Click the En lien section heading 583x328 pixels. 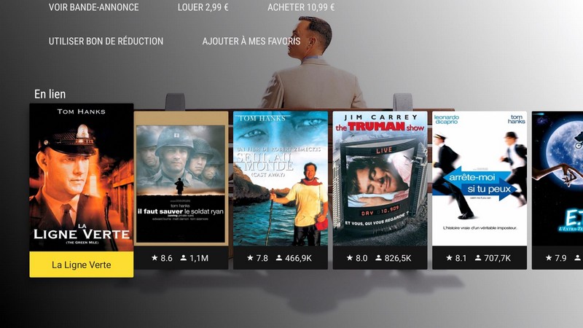pos(50,94)
